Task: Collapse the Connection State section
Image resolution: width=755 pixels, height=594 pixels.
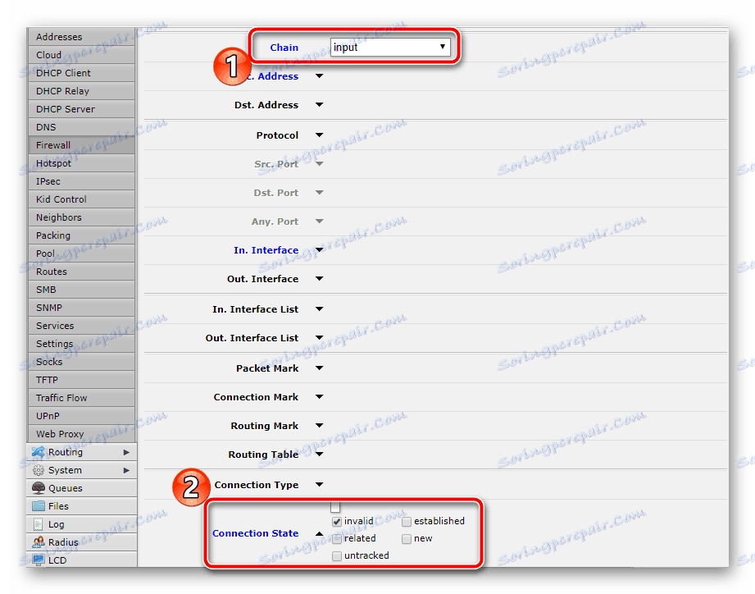Action: coord(319,534)
